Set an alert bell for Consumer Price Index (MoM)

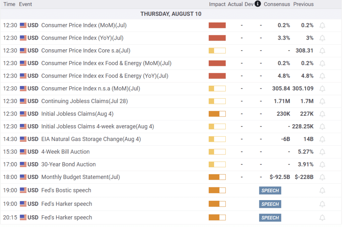click(322, 25)
